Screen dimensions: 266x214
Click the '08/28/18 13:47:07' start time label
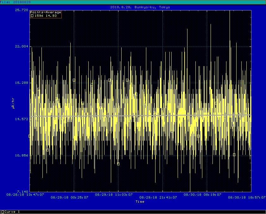tap(25, 195)
